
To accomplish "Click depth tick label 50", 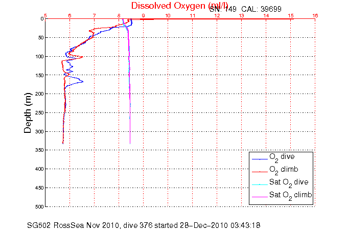I will tap(40, 38).
